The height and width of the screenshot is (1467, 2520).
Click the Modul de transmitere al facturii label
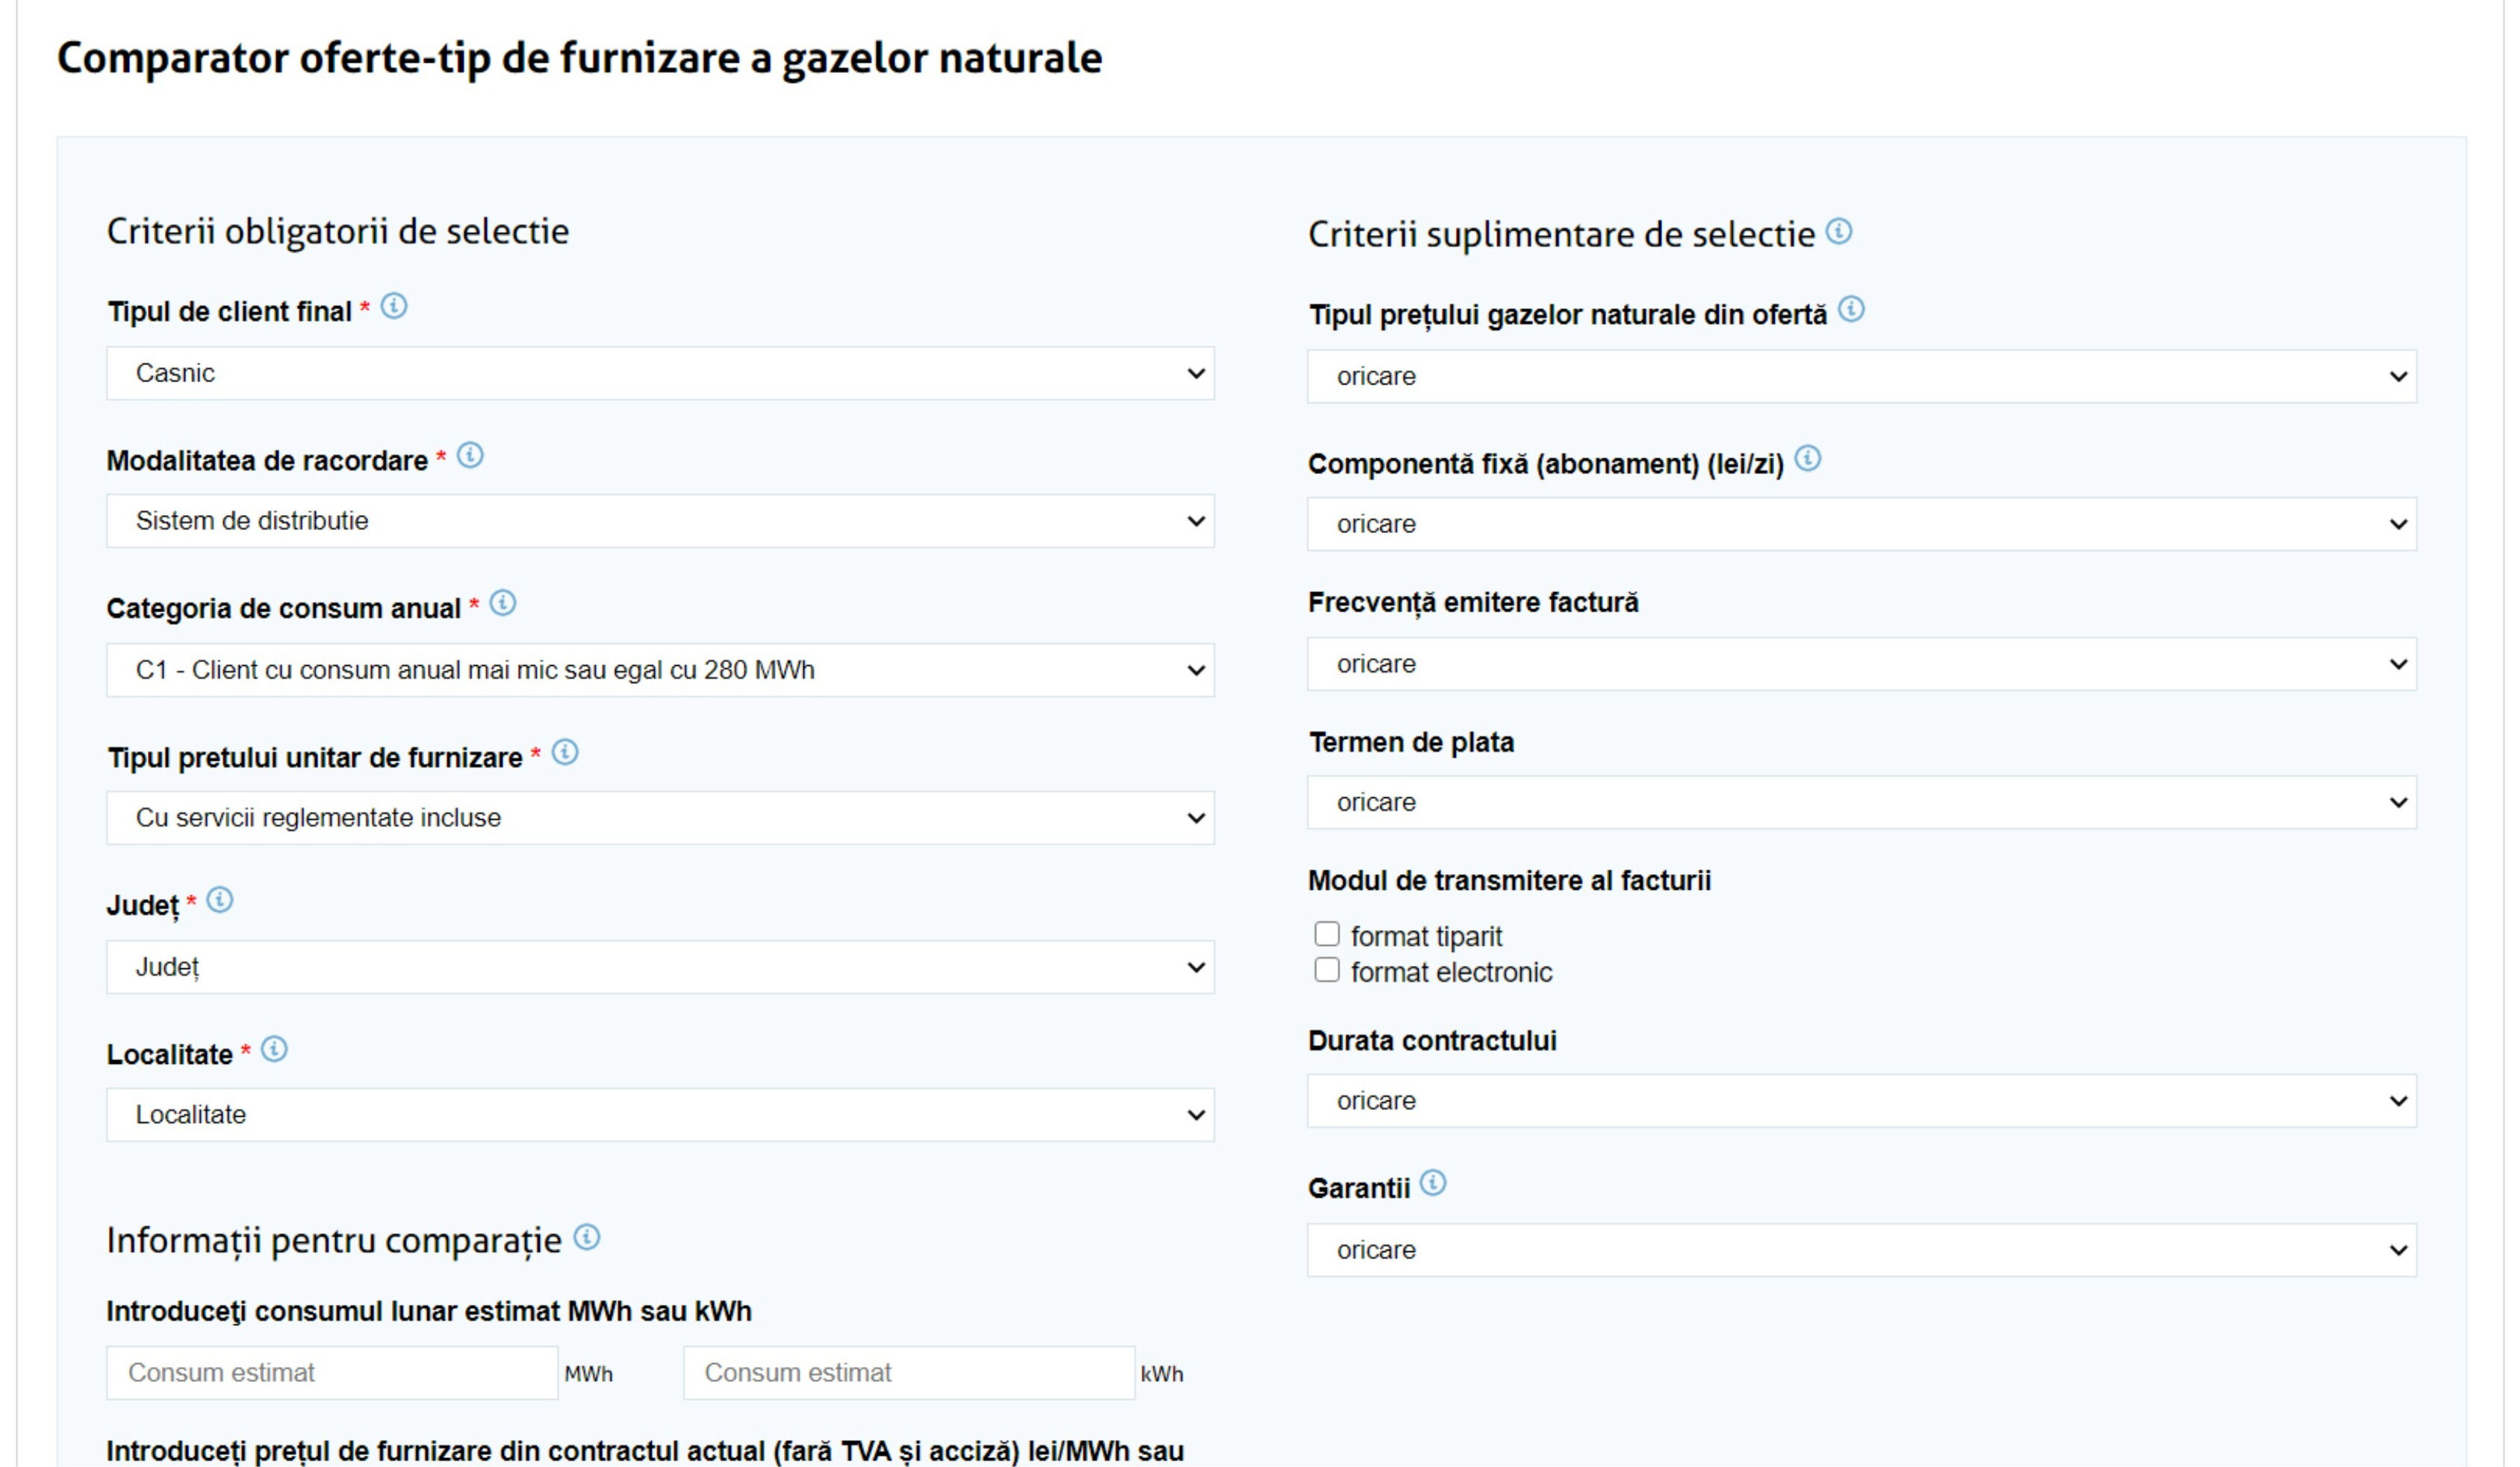coord(1509,881)
